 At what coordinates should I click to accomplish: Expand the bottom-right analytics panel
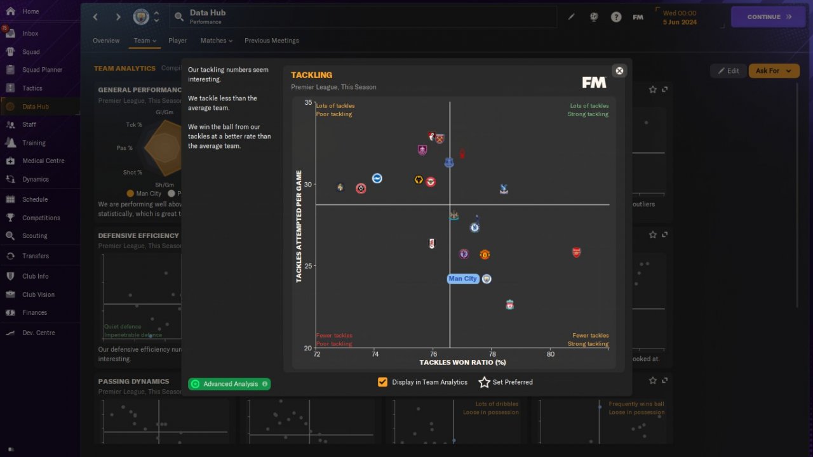[x=665, y=380]
